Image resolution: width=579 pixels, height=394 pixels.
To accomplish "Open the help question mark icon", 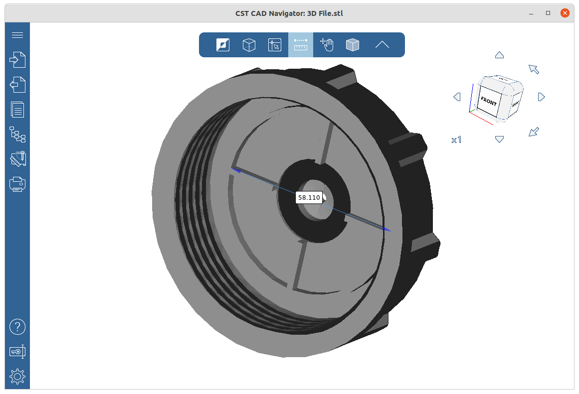I will click(x=17, y=327).
